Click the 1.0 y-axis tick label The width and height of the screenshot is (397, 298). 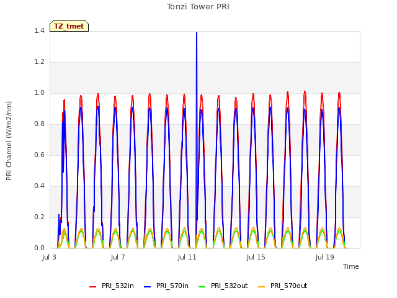pos(40,93)
